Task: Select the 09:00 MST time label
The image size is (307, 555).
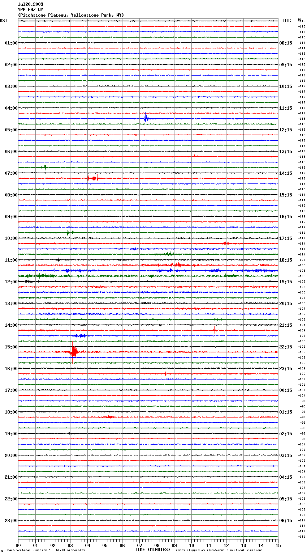Action: [x=11, y=217]
